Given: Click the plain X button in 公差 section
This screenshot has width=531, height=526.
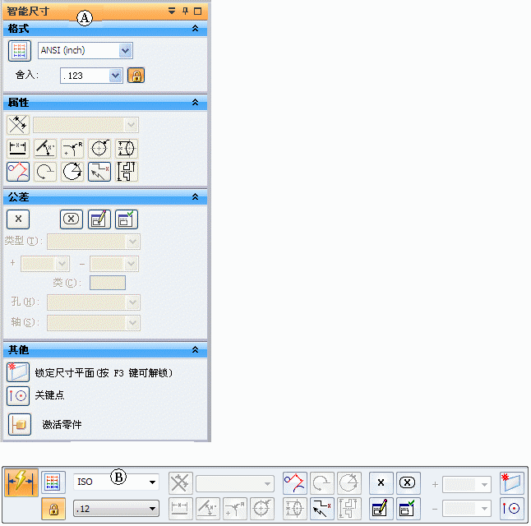Looking at the screenshot, I should tap(18, 219).
